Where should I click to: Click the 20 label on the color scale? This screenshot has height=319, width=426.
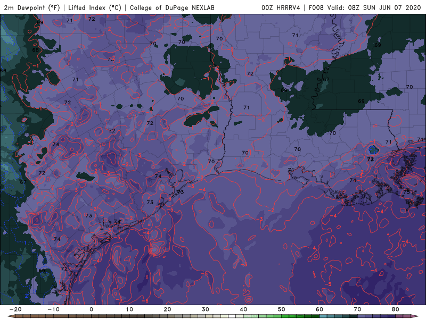click(x=167, y=309)
